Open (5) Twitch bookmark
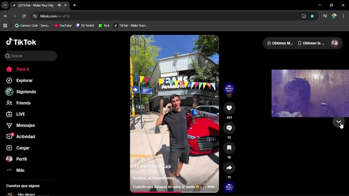This screenshot has height=196, width=349. point(85,25)
